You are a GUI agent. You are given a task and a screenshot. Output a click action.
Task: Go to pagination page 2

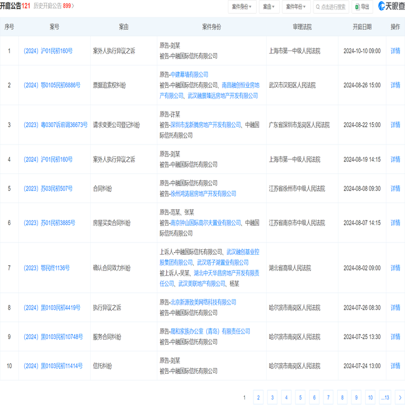(x=259, y=398)
